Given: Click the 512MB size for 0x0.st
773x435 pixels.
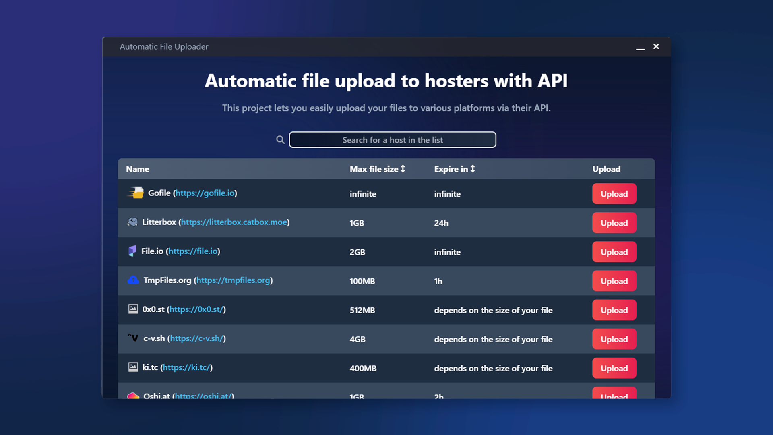Looking at the screenshot, I should [x=362, y=310].
